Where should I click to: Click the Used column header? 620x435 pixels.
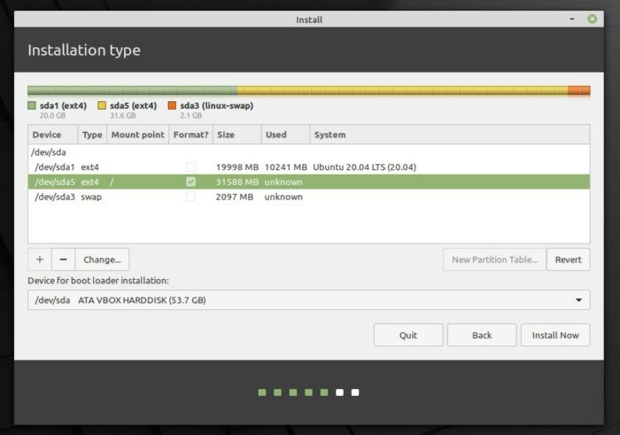285,135
